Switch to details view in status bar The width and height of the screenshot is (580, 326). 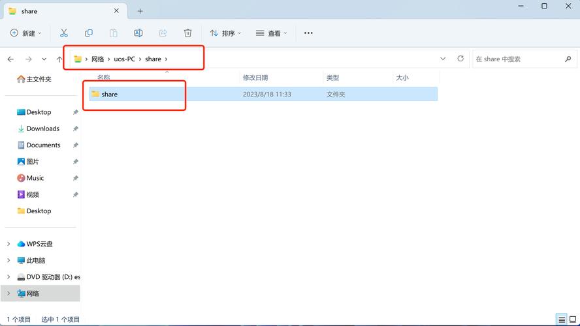click(x=562, y=319)
